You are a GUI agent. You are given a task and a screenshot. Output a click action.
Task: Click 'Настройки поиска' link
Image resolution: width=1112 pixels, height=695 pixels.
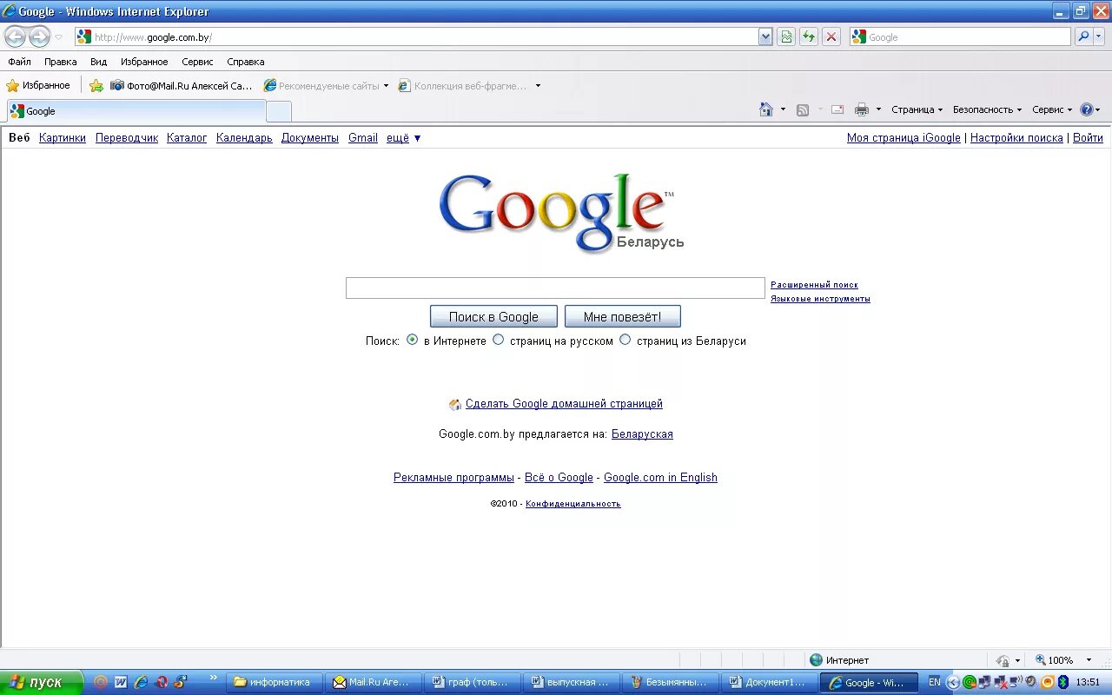(1016, 137)
